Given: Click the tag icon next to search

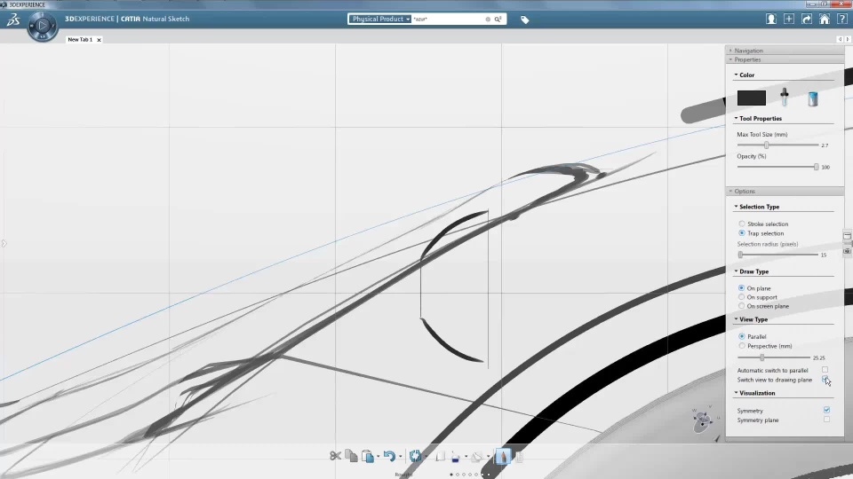Looking at the screenshot, I should click(x=524, y=20).
